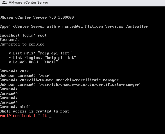Click the 'Password:' prompt line
Screen dimensions: 165x134
pyautogui.click(x=10, y=40)
